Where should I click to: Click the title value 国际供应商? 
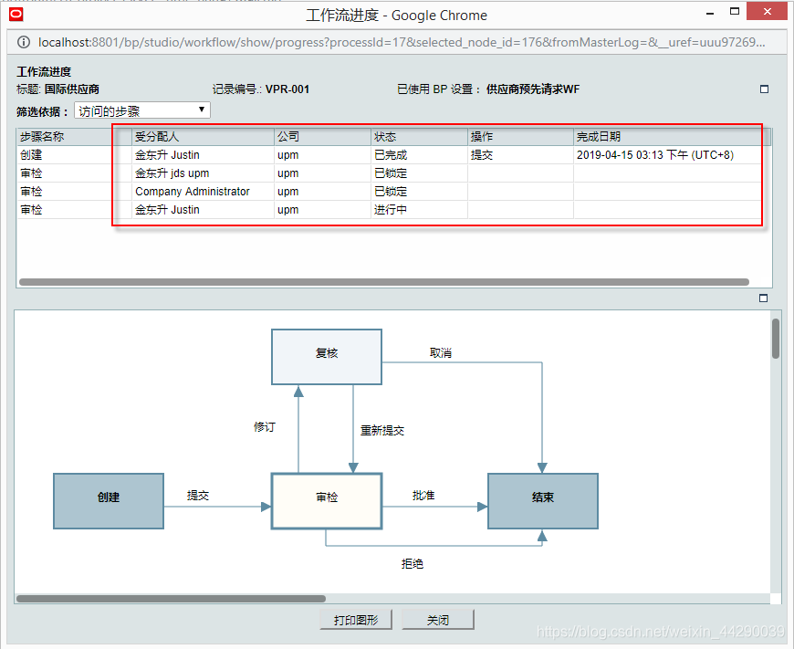coord(72,89)
